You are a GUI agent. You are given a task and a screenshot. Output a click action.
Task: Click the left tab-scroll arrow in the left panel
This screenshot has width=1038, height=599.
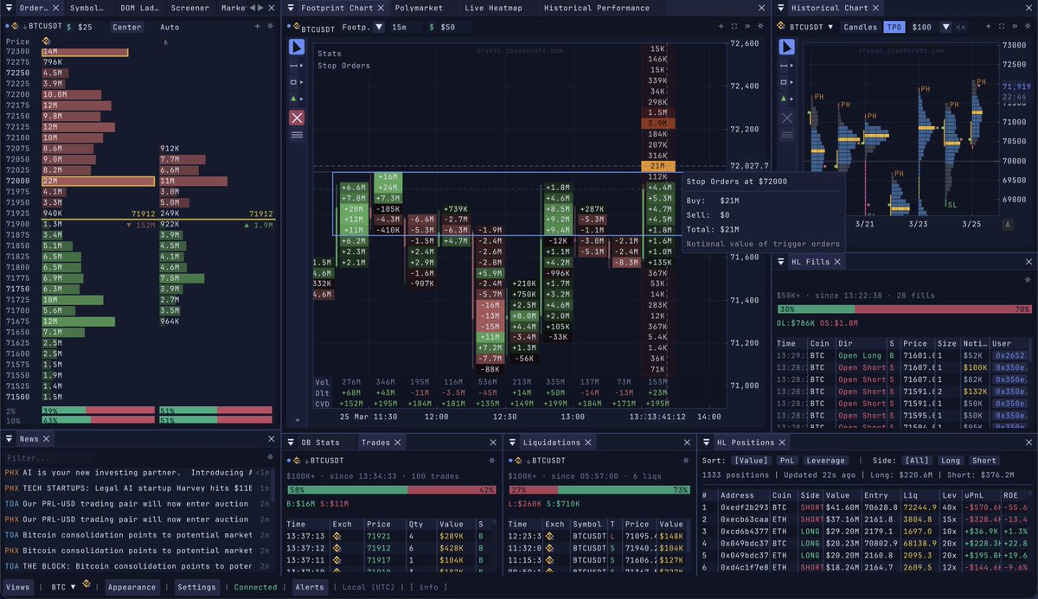click(253, 8)
